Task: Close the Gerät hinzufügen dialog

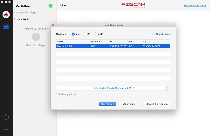Action: pyautogui.click(x=53, y=25)
